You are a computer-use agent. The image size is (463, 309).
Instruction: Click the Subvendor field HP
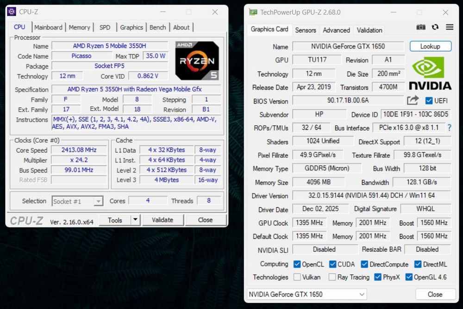(x=319, y=114)
